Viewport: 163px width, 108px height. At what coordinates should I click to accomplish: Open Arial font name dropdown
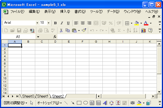coord(37,23)
